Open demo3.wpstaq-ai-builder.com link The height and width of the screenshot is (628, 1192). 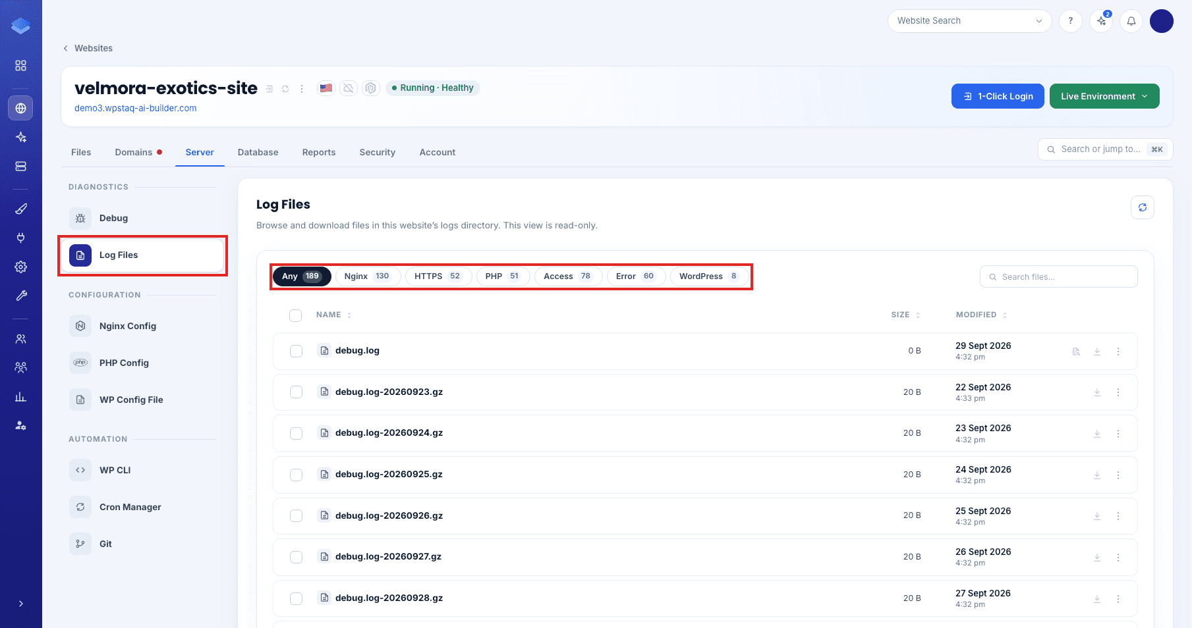click(x=136, y=108)
